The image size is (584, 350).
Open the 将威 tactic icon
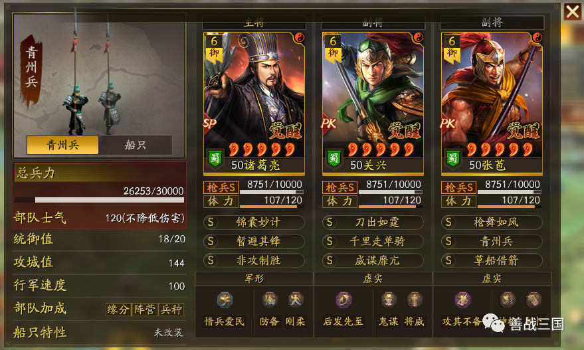coord(414,300)
